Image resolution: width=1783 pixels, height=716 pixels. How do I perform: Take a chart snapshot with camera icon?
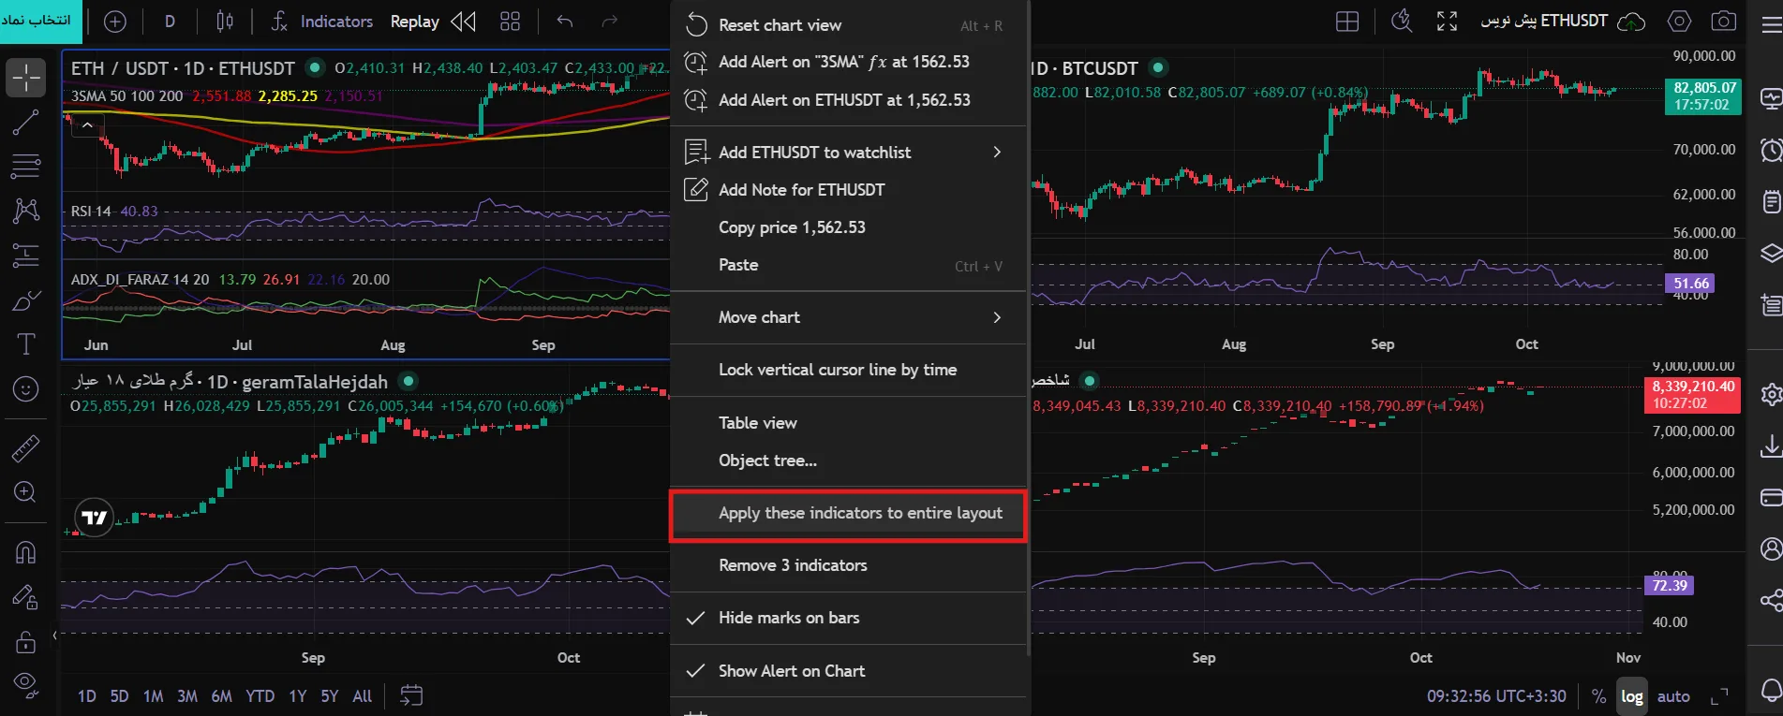1723,22
